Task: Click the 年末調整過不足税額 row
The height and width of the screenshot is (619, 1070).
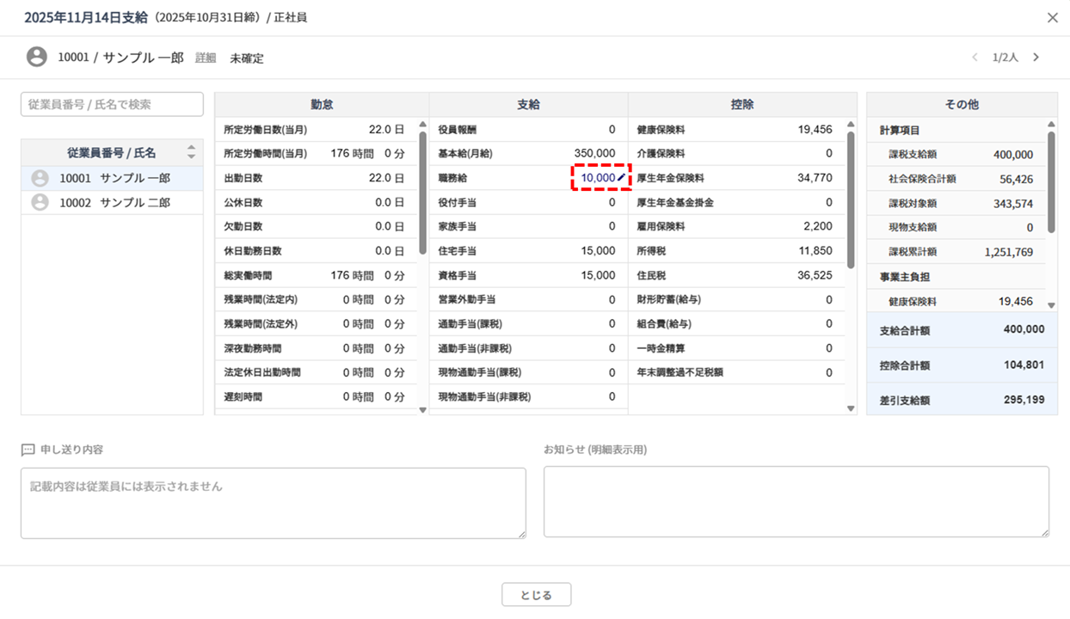Action: [x=737, y=372]
